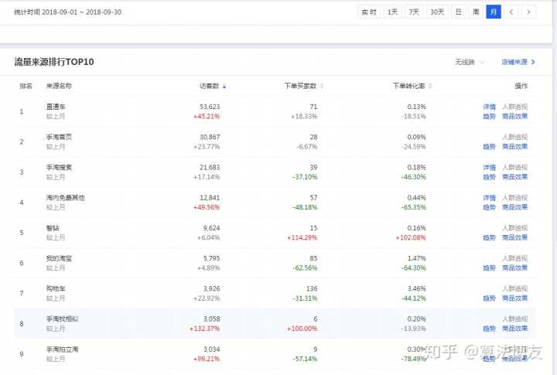Switch to the 7天 time range
Screen dimensions: 557x375
point(415,12)
